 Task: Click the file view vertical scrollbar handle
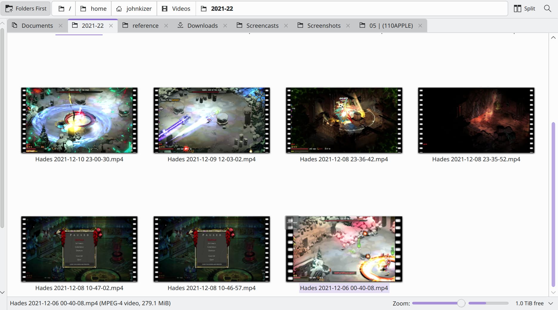tap(553, 204)
